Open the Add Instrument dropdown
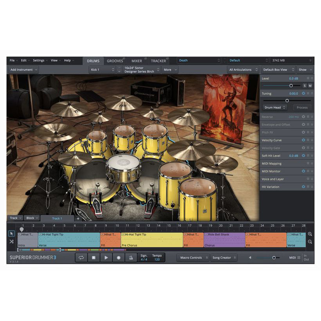Image resolution: width=321 pixels, height=321 pixels. 23,70
